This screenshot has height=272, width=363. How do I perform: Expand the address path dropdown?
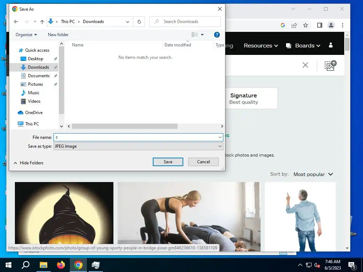pos(128,22)
